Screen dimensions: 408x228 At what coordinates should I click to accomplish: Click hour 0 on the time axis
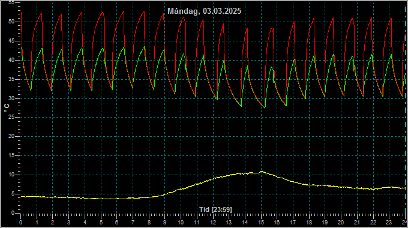coord(21,223)
